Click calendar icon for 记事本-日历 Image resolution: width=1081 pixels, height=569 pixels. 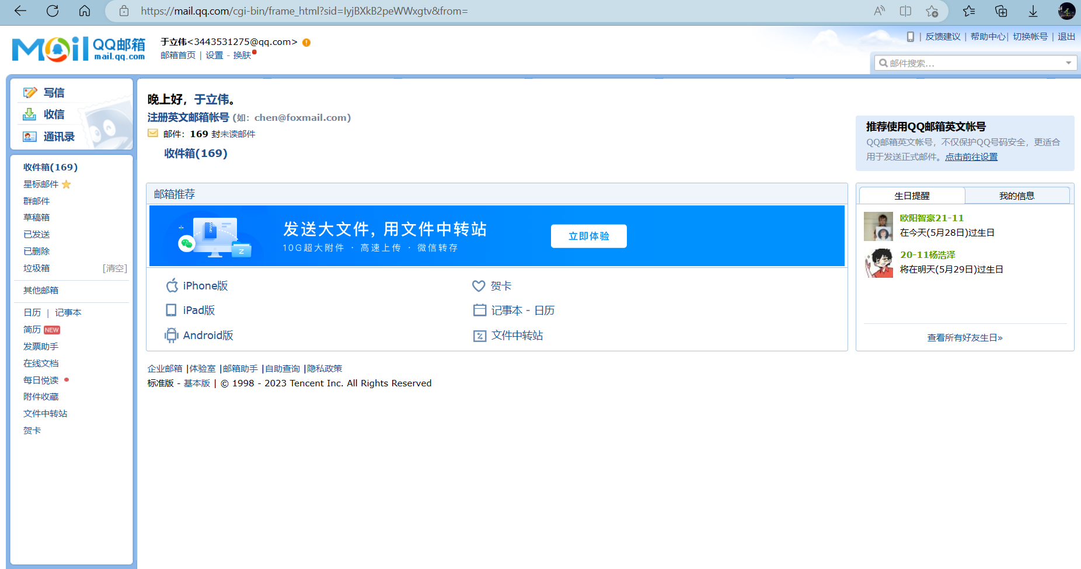pyautogui.click(x=479, y=310)
